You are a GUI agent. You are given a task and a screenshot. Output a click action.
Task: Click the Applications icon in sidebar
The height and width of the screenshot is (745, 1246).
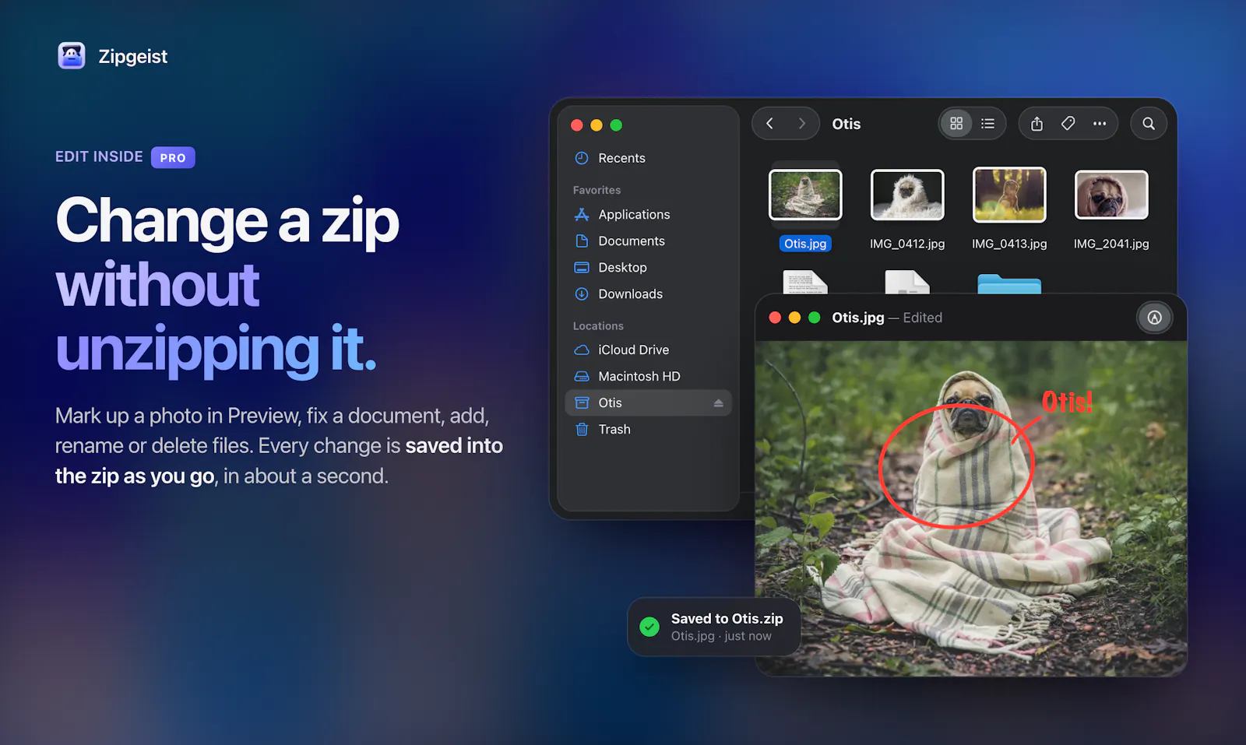point(582,214)
